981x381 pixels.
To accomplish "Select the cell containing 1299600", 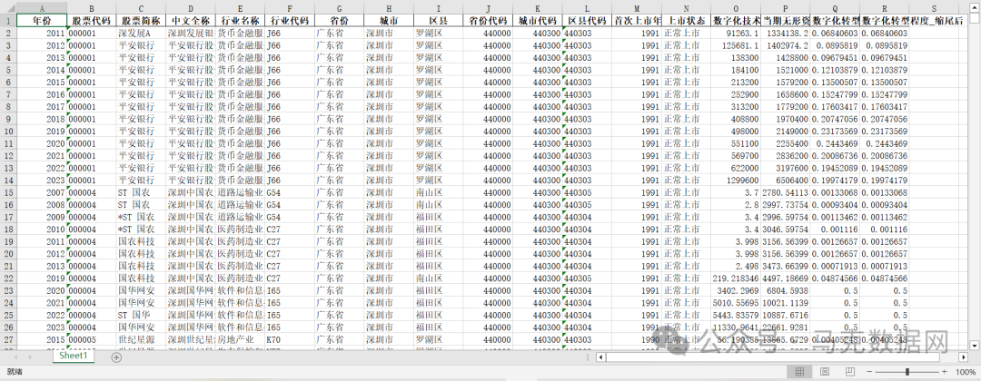I will click(736, 181).
